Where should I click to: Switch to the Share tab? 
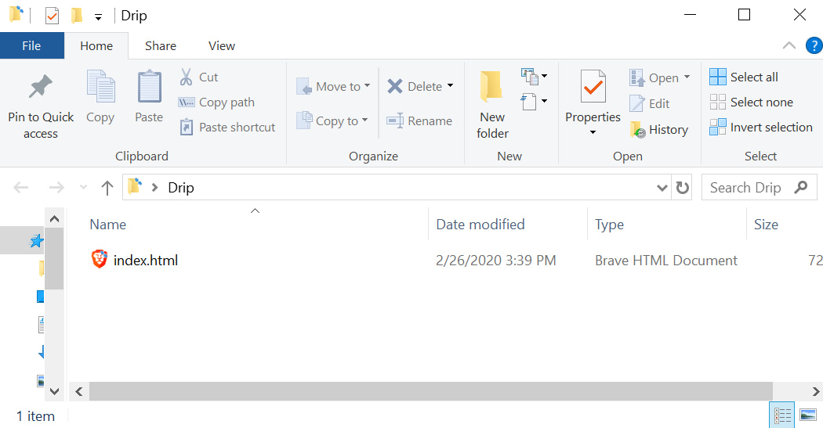click(x=161, y=45)
